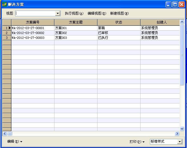Click inside the 视图 input field

35,13
